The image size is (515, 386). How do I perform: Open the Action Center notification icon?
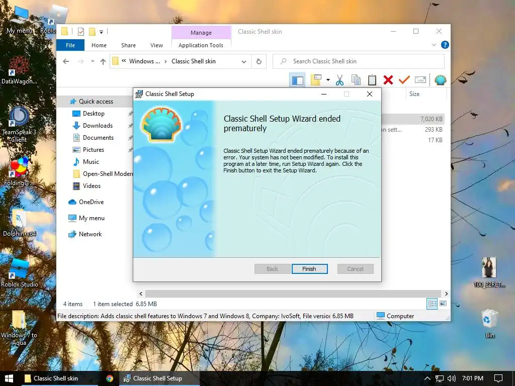tap(498, 378)
